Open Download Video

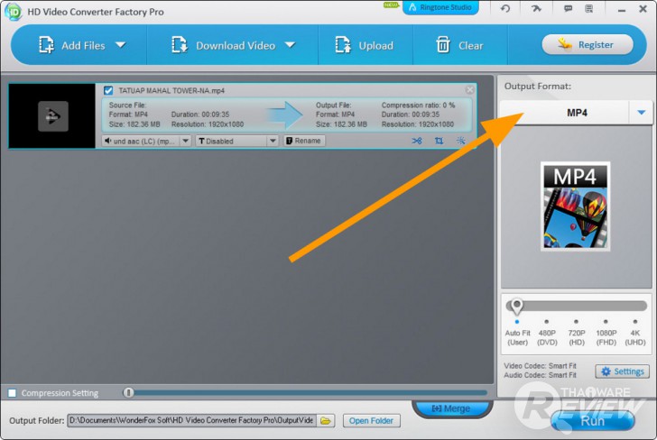click(223, 45)
